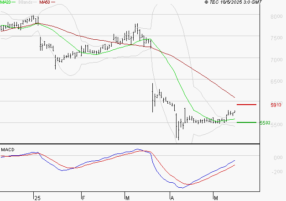Click the green support level line
The image size is (286, 201).
tap(246, 122)
